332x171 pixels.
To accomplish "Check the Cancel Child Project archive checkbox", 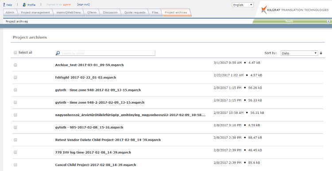I will point(15,165).
